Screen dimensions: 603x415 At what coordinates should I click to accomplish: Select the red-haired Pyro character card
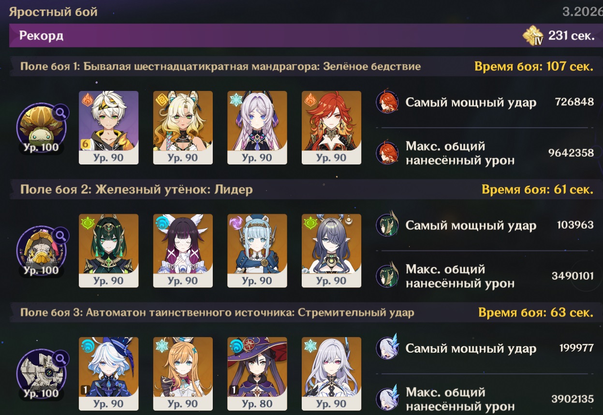(331, 128)
